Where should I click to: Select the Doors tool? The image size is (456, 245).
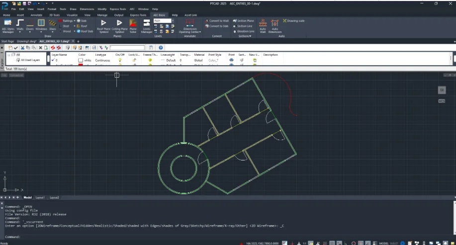30,25
